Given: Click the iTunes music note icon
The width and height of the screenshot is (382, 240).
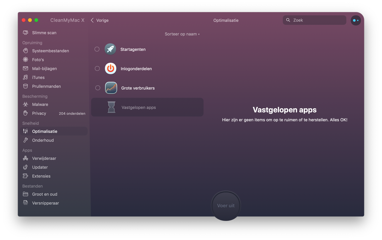Looking at the screenshot, I should pyautogui.click(x=25, y=77).
